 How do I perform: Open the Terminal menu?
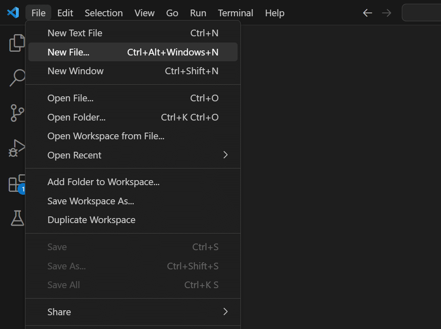click(x=236, y=13)
